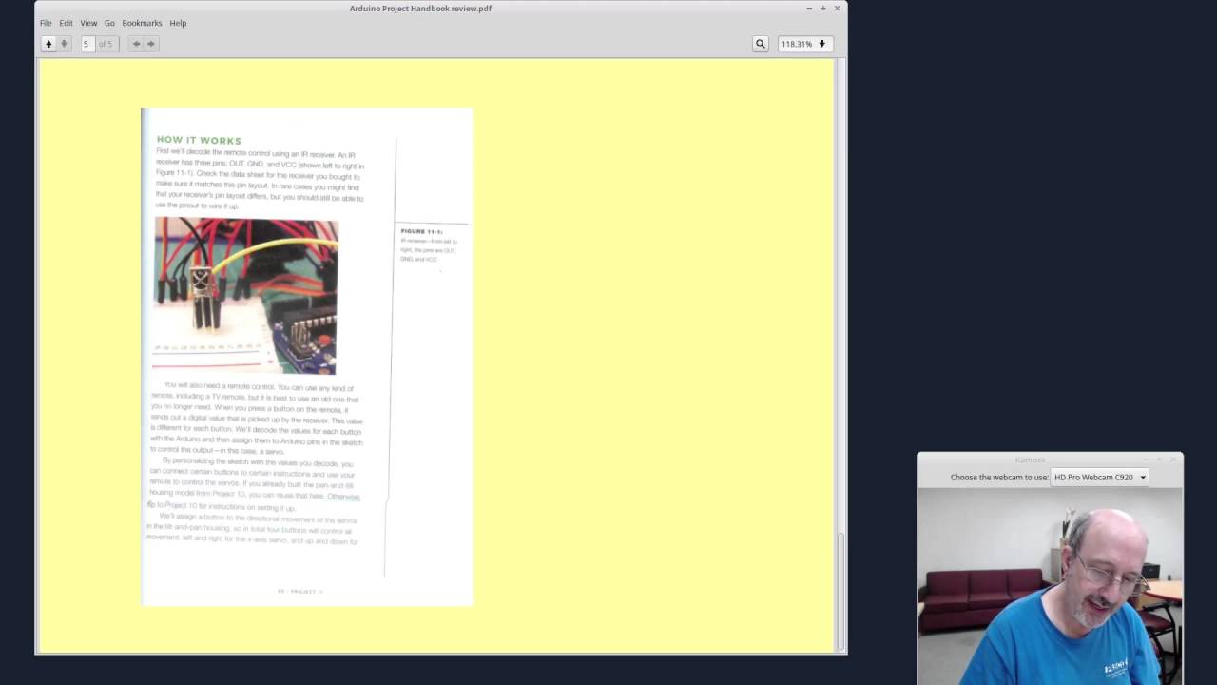Navigate forward in history arrow
Image resolution: width=1217 pixels, height=685 pixels.
tap(150, 44)
